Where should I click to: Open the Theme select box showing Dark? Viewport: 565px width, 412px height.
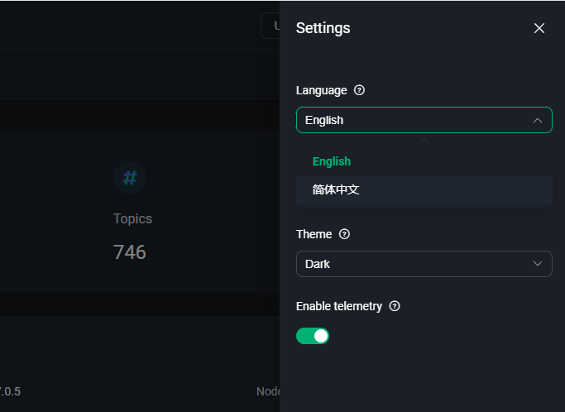pyautogui.click(x=414, y=264)
